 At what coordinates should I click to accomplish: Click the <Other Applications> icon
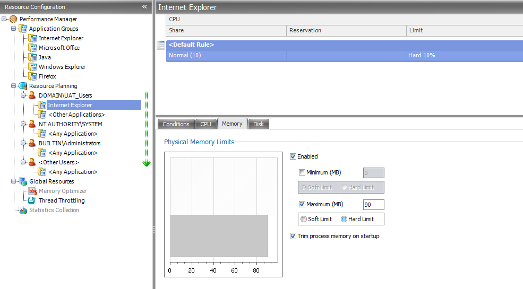(42, 115)
